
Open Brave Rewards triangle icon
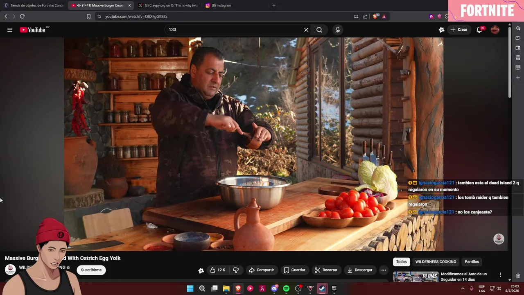click(384, 16)
